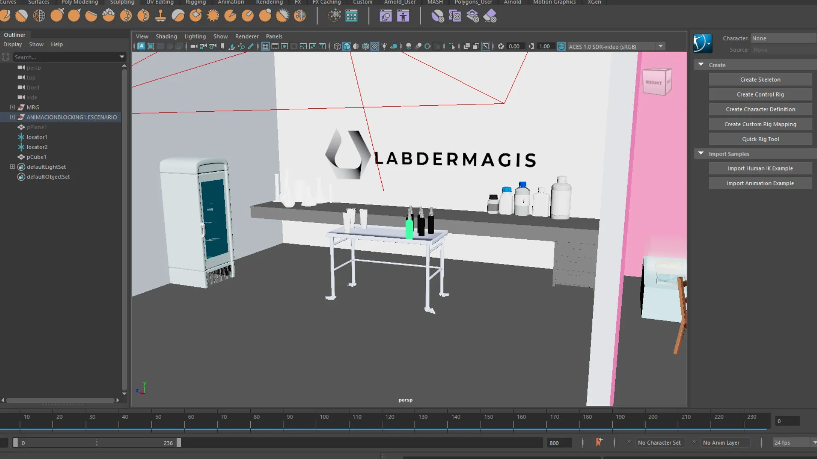Click Create Character Definition button
This screenshot has height=459, width=817.
[760, 109]
